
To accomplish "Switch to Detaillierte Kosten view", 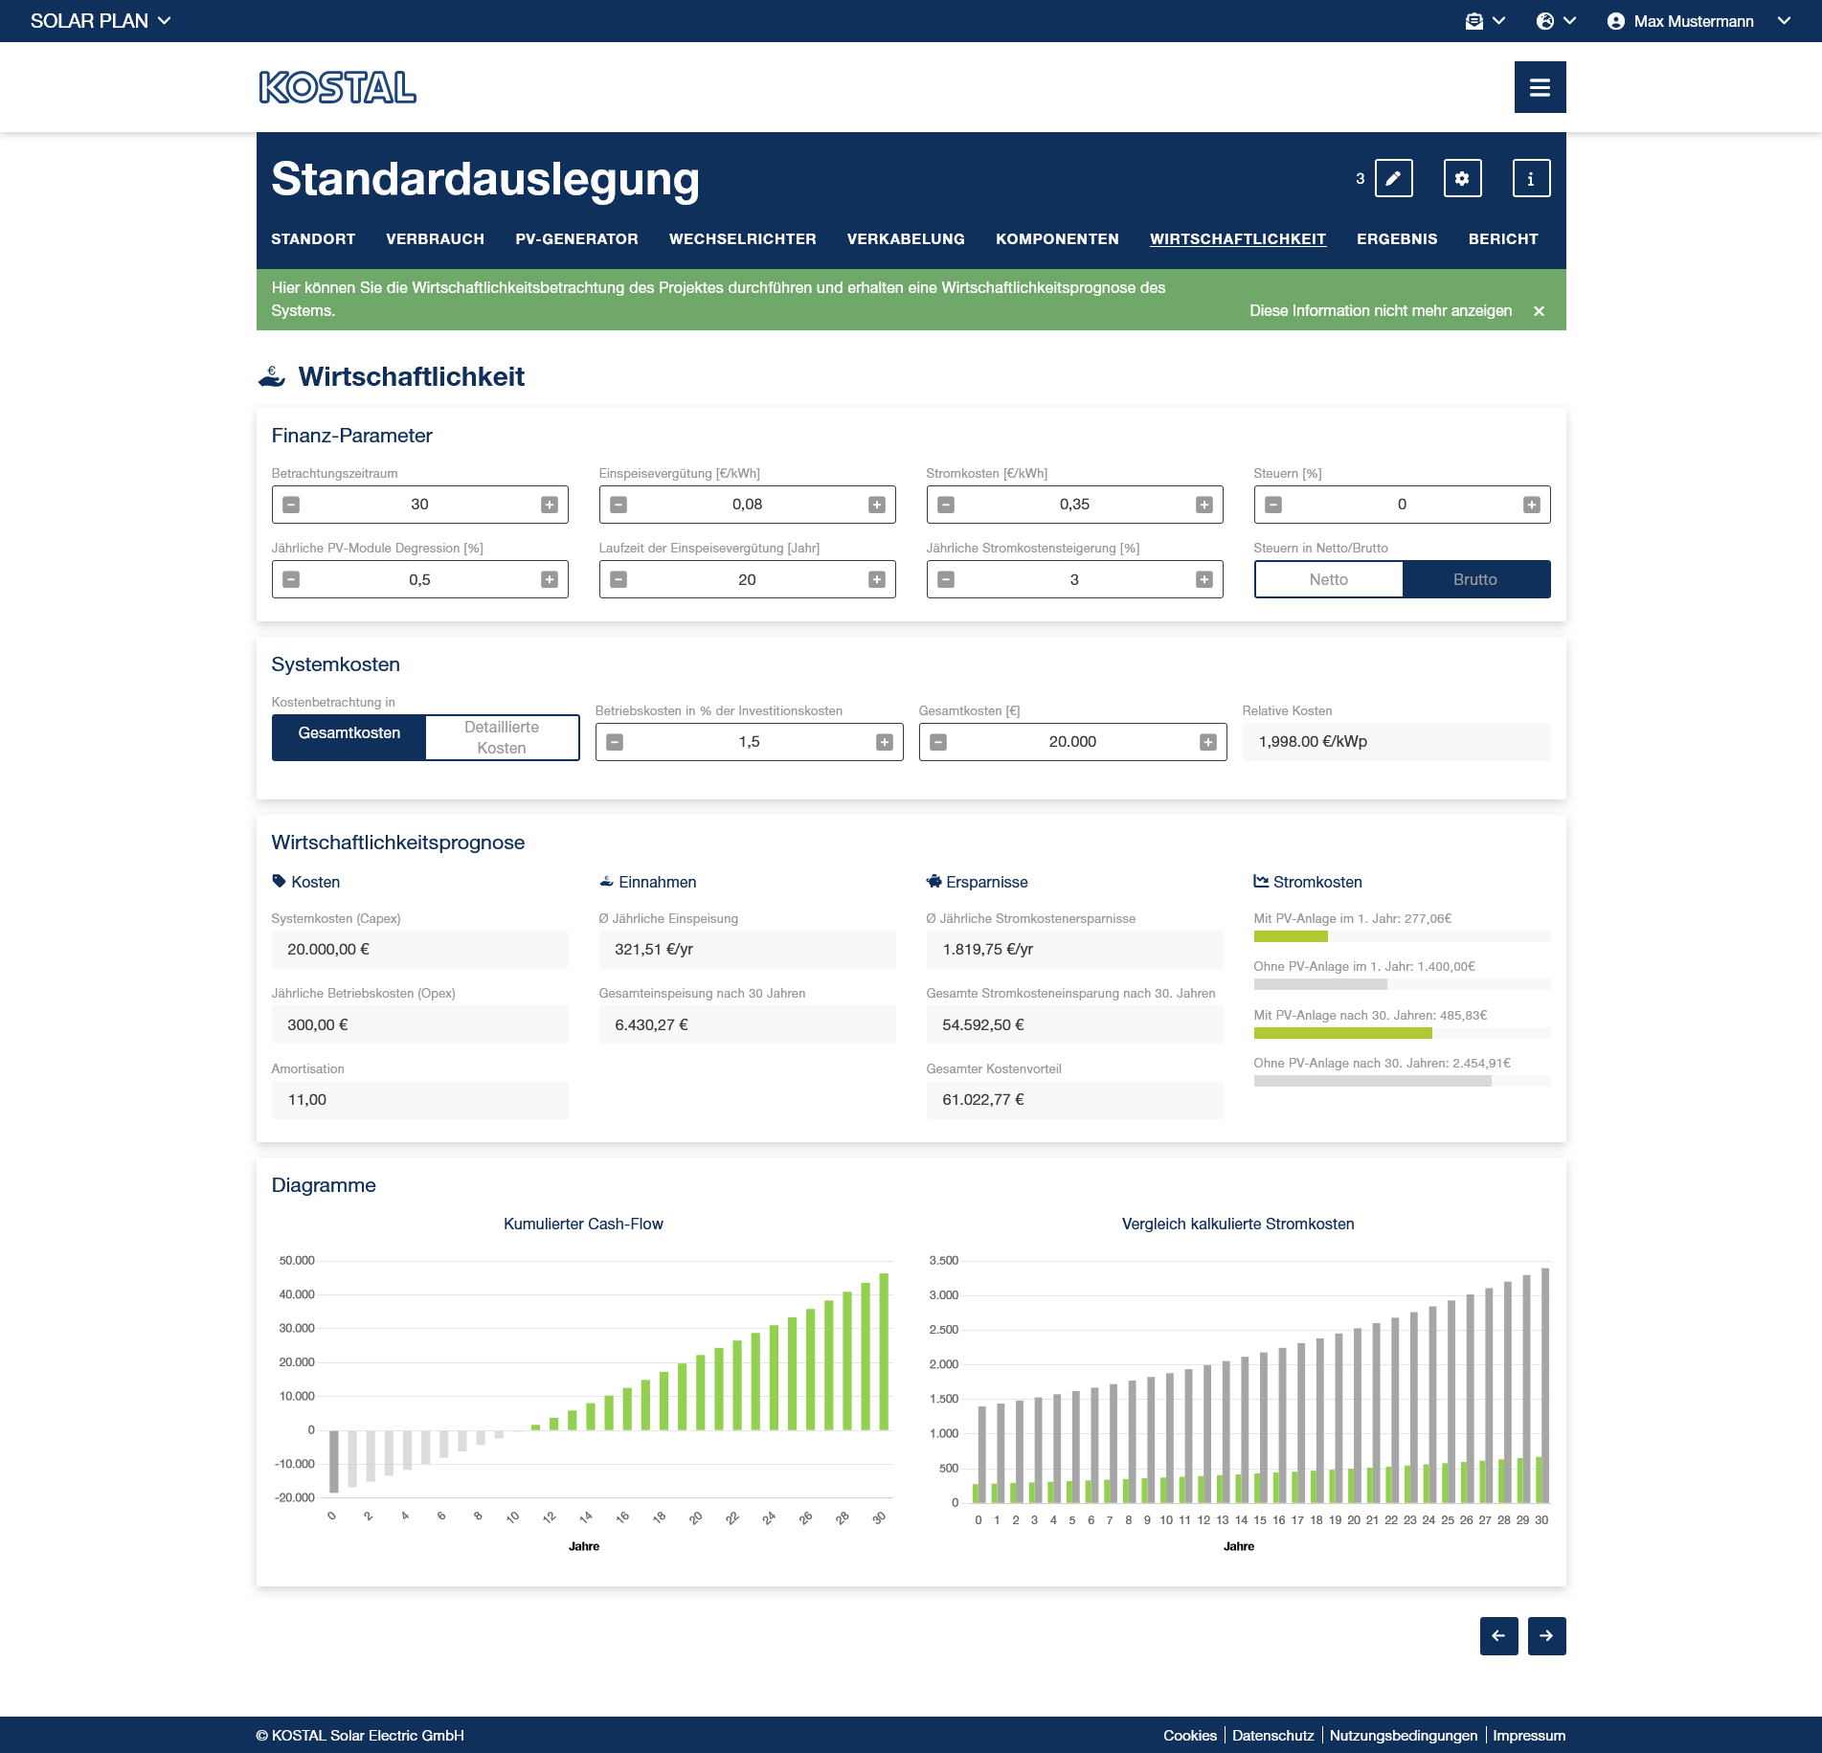I will (x=502, y=737).
